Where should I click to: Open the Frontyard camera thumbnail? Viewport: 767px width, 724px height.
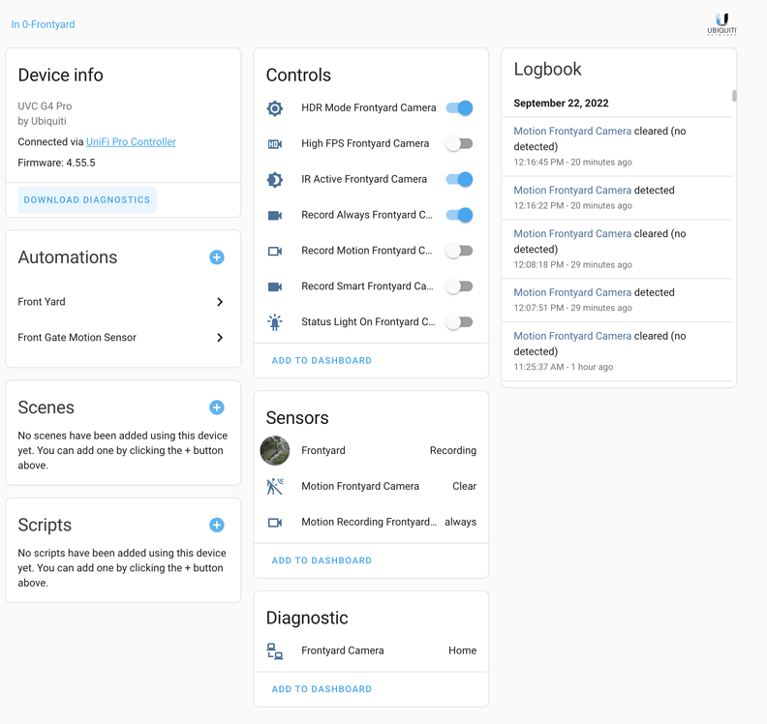275,450
